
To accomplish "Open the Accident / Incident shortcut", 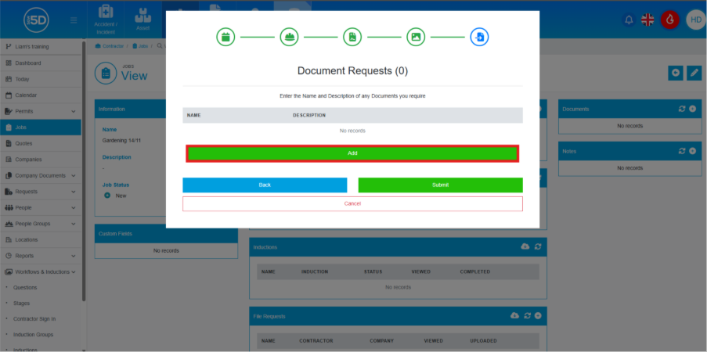I will click(106, 20).
